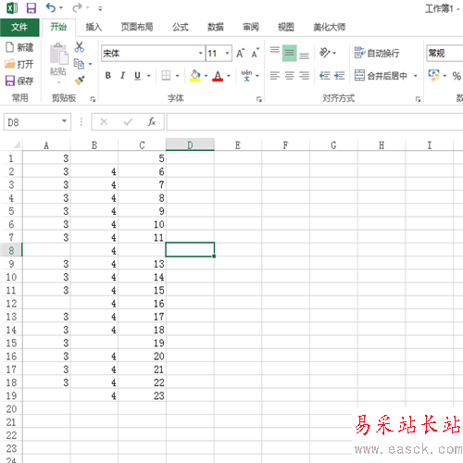This screenshot has width=463, height=463.
Task: Click 打开 open file button
Action: point(19,64)
